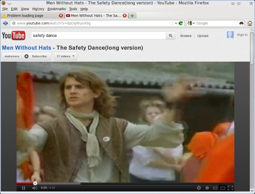Click the vertical scrollbar thumb
Screen dimensions: 255x194
252,48
